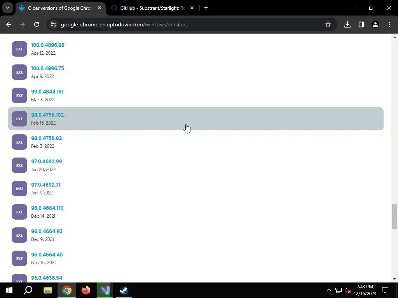Click the EXE icon beside version 97.0.4692.99
398x298 pixels.
point(19,165)
